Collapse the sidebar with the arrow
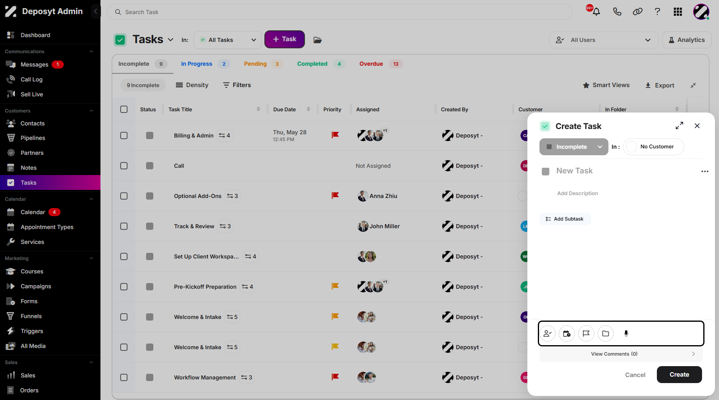 tap(96, 11)
